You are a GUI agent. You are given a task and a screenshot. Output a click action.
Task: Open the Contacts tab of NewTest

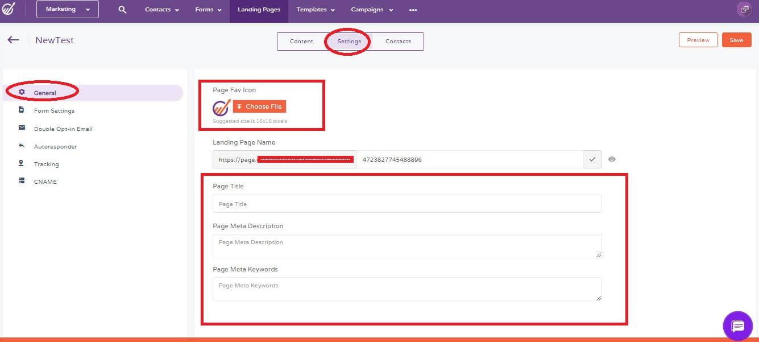click(398, 41)
